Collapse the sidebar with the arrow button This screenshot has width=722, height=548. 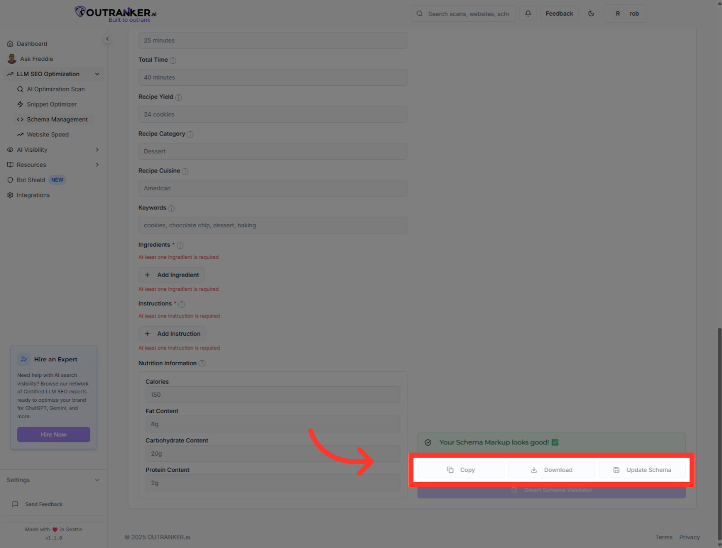[107, 39]
